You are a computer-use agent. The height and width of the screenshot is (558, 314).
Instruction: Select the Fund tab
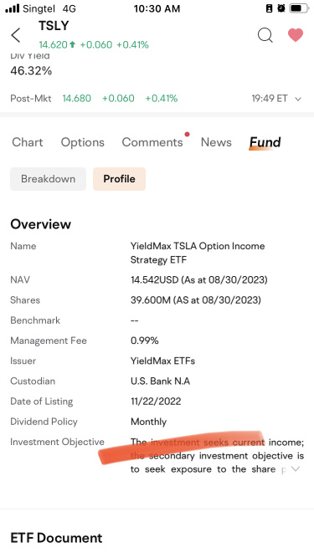point(265,142)
